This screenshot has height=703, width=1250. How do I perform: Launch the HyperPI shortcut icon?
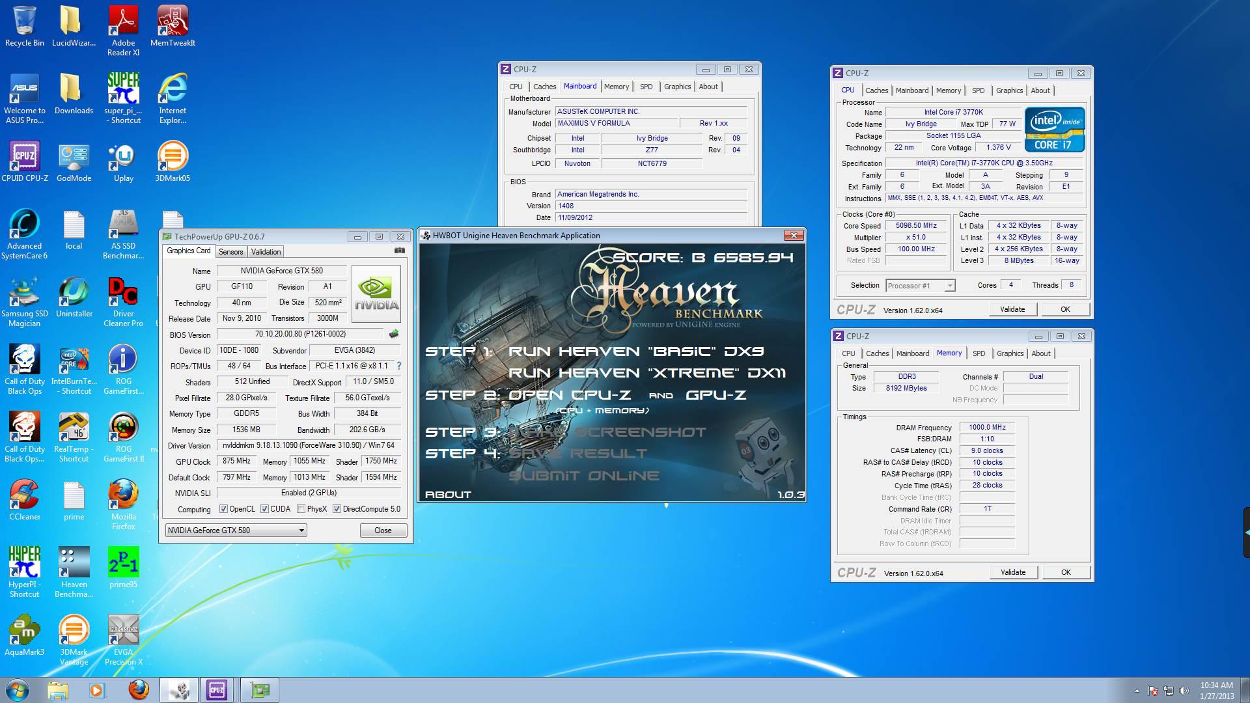click(x=25, y=572)
